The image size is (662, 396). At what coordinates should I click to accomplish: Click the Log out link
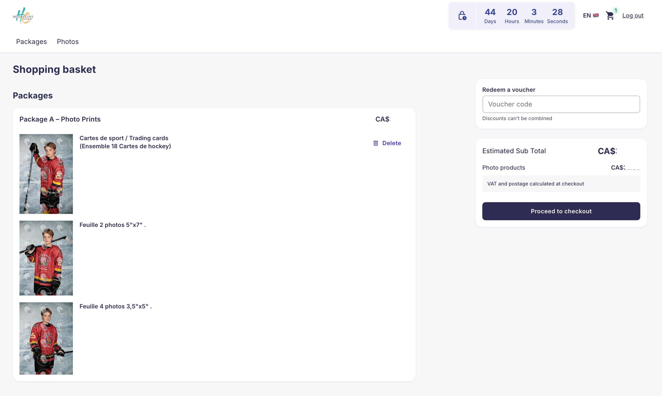point(633,16)
